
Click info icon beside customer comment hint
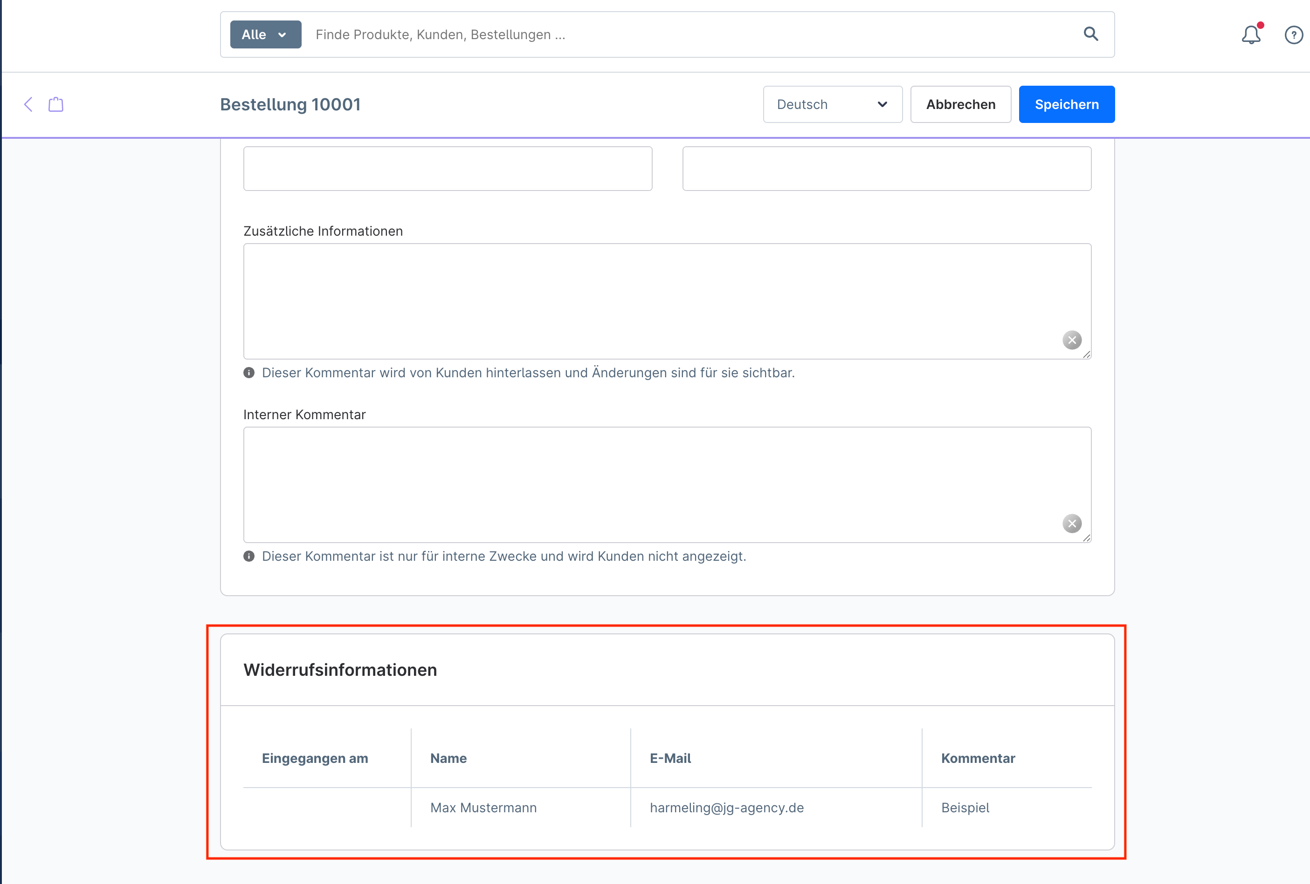(248, 373)
